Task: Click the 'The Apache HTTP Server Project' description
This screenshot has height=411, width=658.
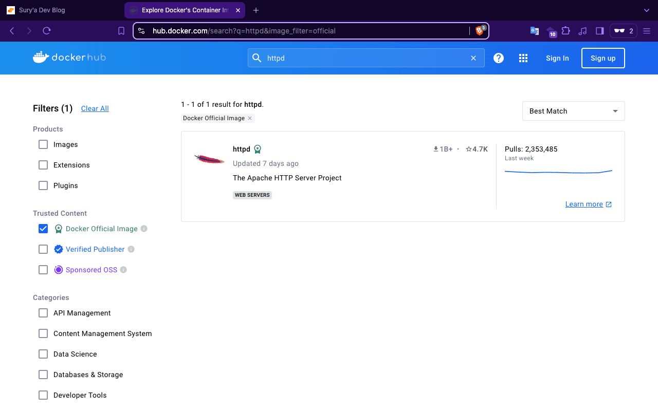Action: point(287,178)
